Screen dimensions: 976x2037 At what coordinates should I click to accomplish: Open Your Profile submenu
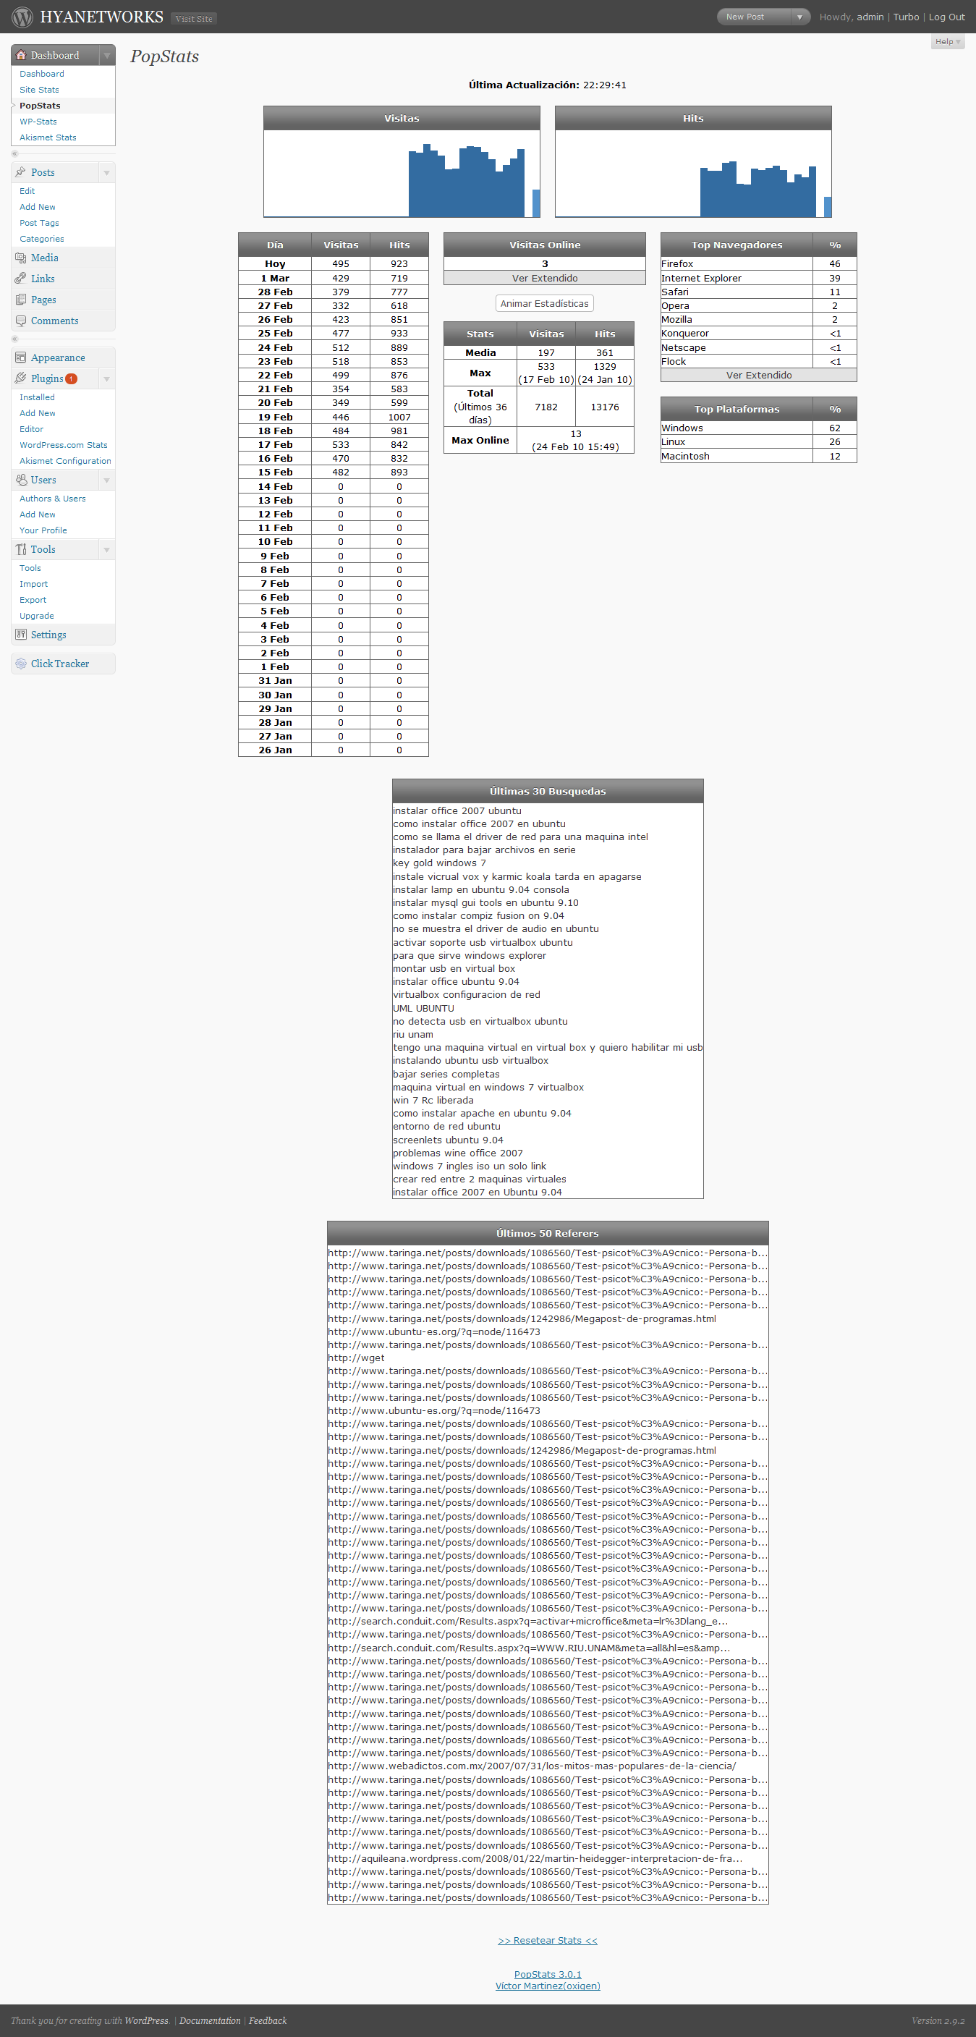tap(43, 530)
